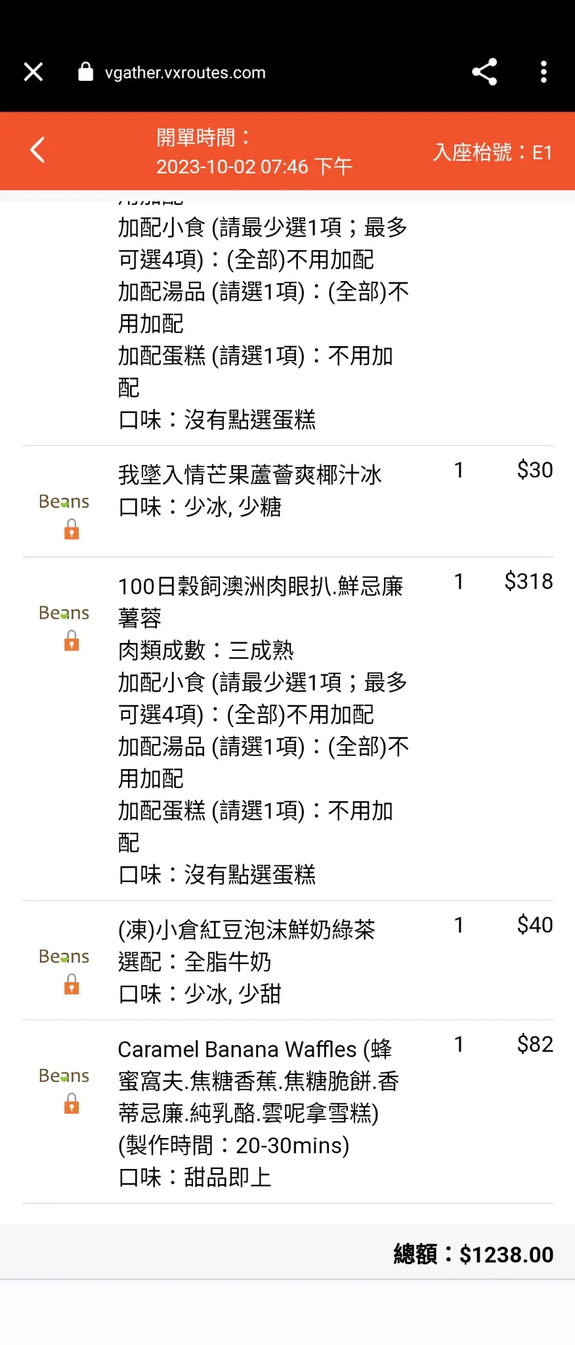
Task: Tap the Beans logo next to waffles item
Action: (x=64, y=1076)
